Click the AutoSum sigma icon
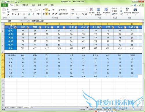The height and width of the screenshot is (112, 145). click(x=121, y=8)
